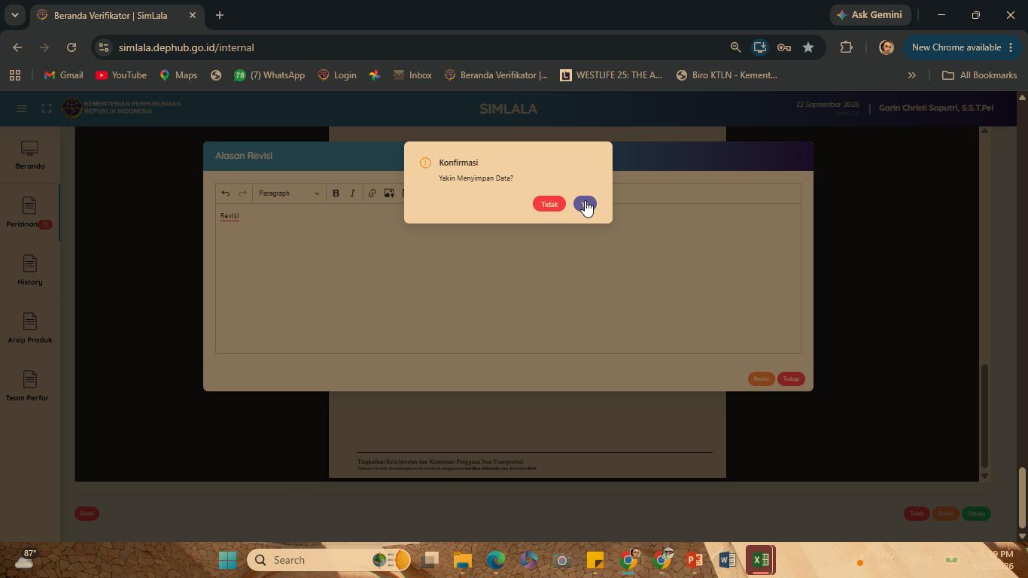Open Perizinan in the left sidebar
The height and width of the screenshot is (578, 1028).
point(29,213)
